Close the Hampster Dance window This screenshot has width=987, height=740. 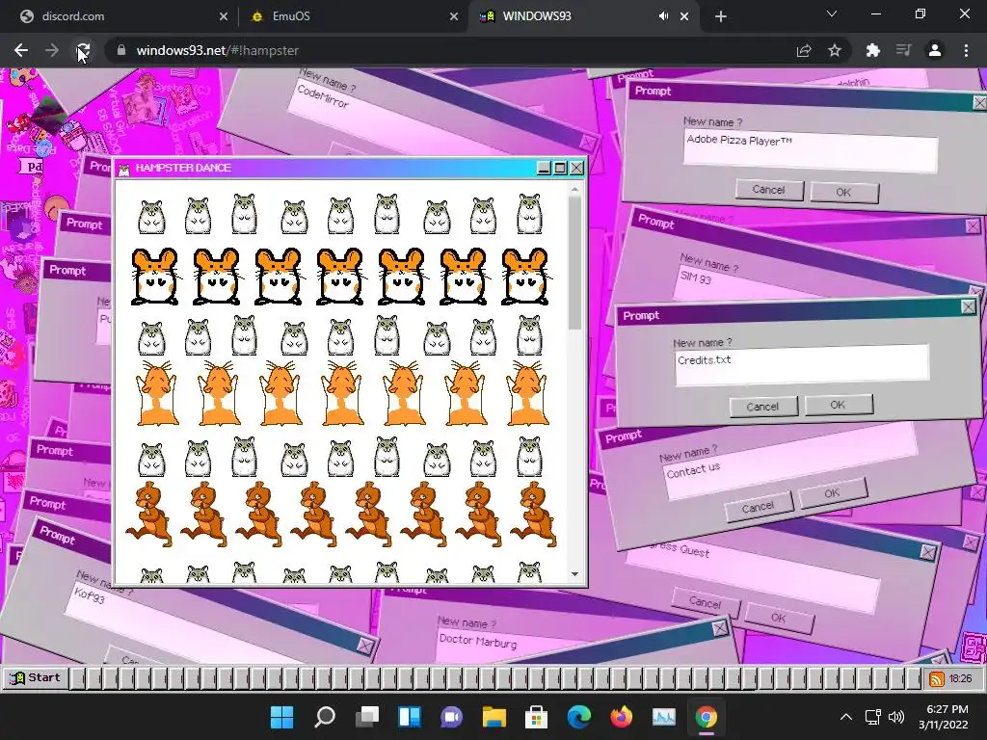(x=576, y=168)
